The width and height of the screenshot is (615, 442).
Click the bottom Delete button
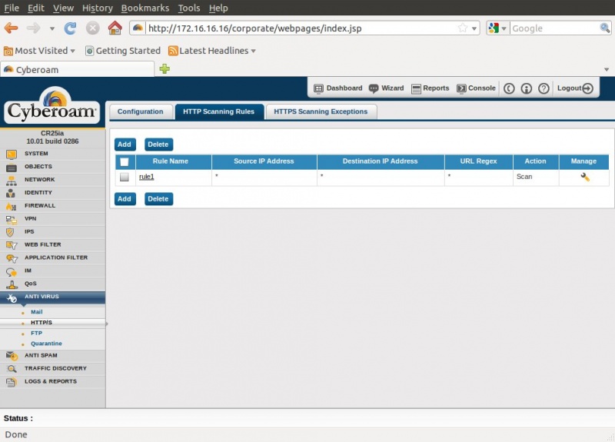(158, 199)
